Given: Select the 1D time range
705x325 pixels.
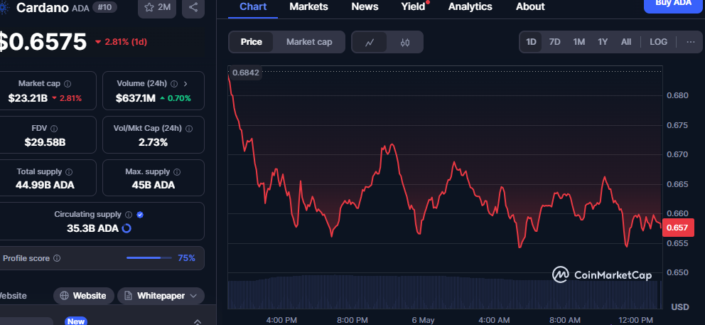Looking at the screenshot, I should 531,42.
